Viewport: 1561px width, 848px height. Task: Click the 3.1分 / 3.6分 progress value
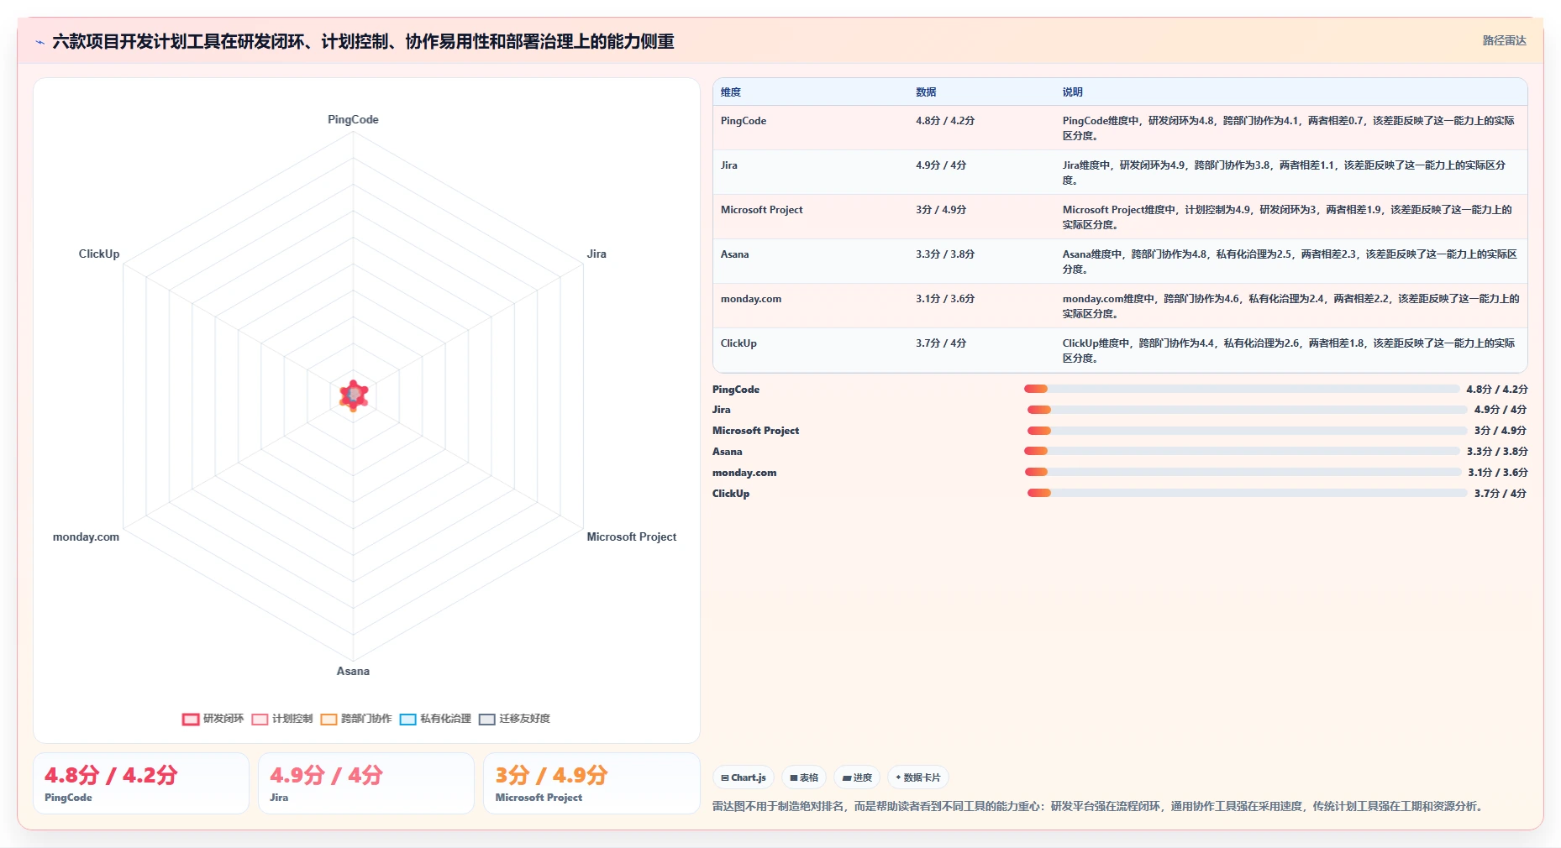point(1498,473)
